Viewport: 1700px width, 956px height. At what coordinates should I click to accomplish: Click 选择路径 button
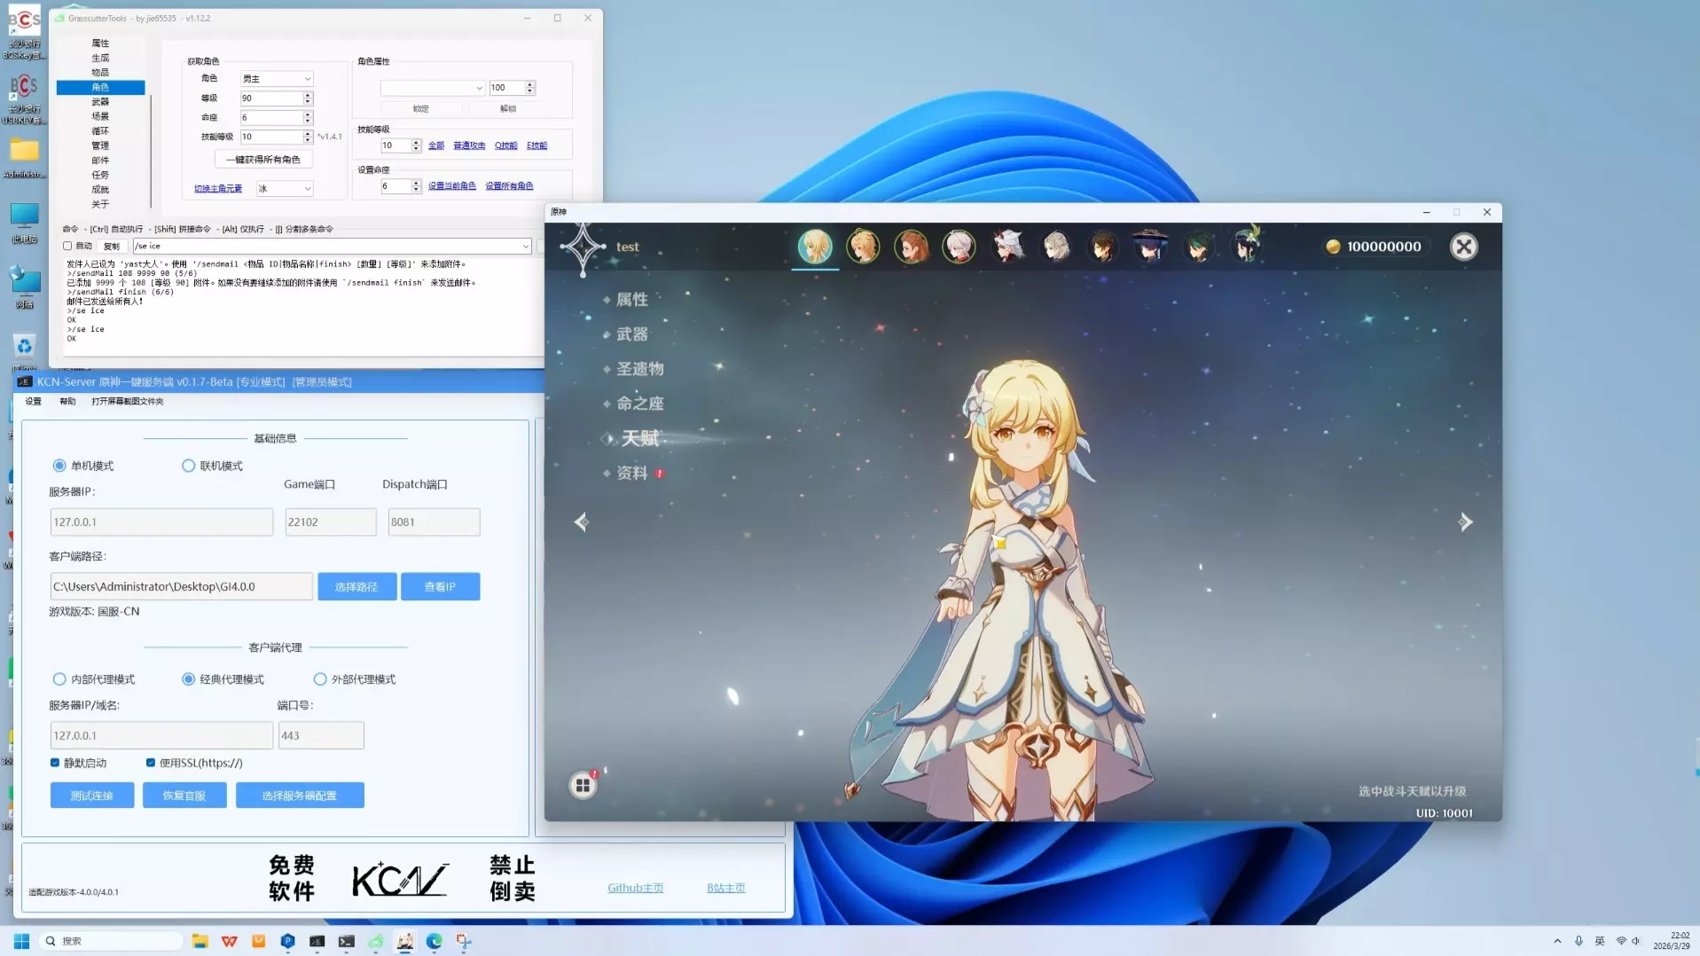tap(356, 586)
